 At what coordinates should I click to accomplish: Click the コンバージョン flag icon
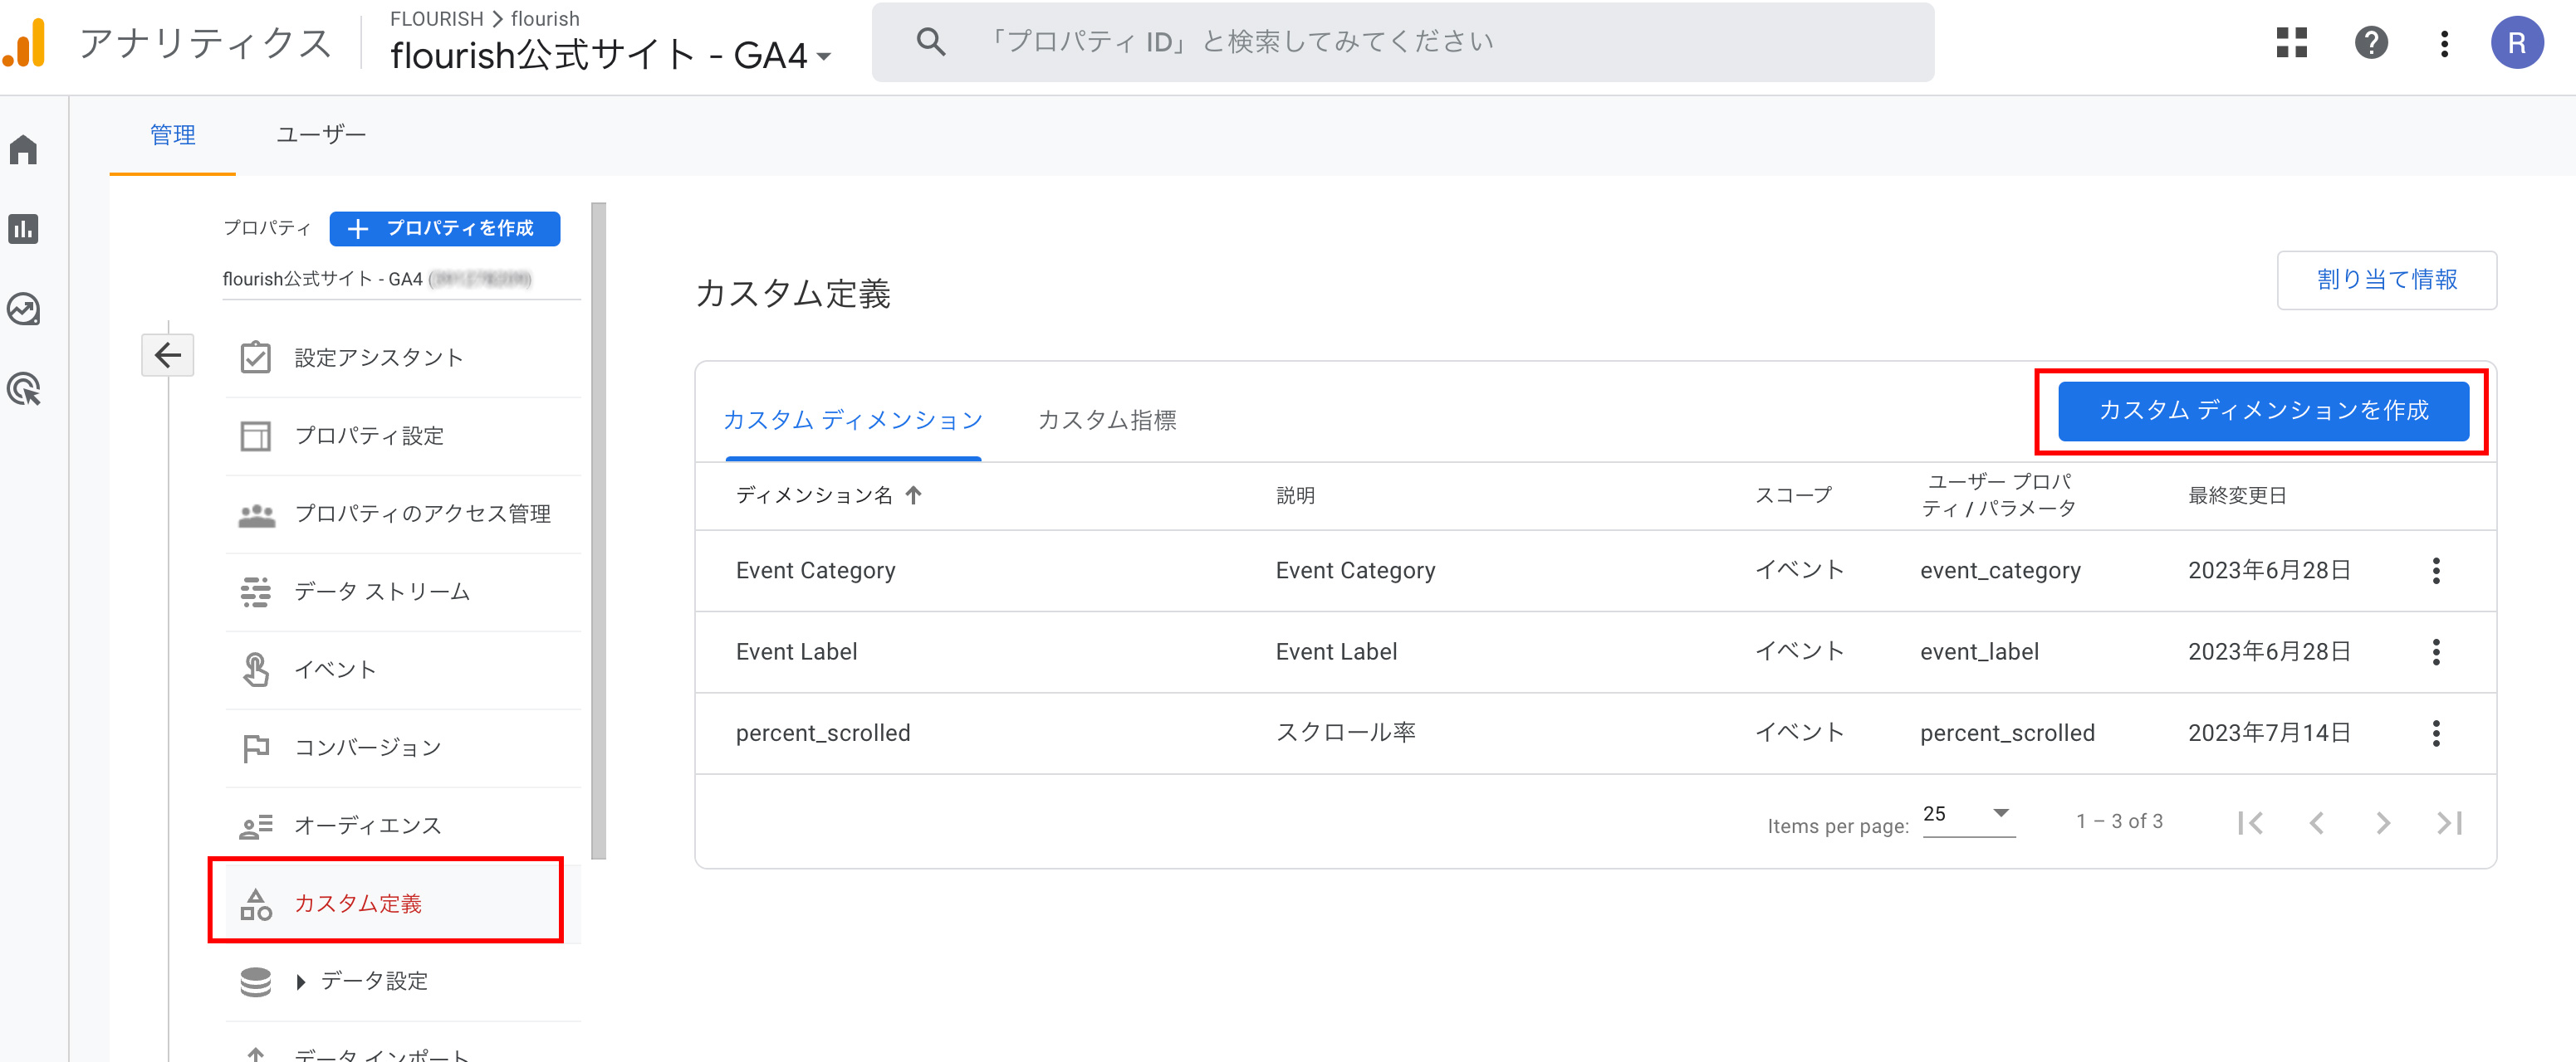point(256,748)
